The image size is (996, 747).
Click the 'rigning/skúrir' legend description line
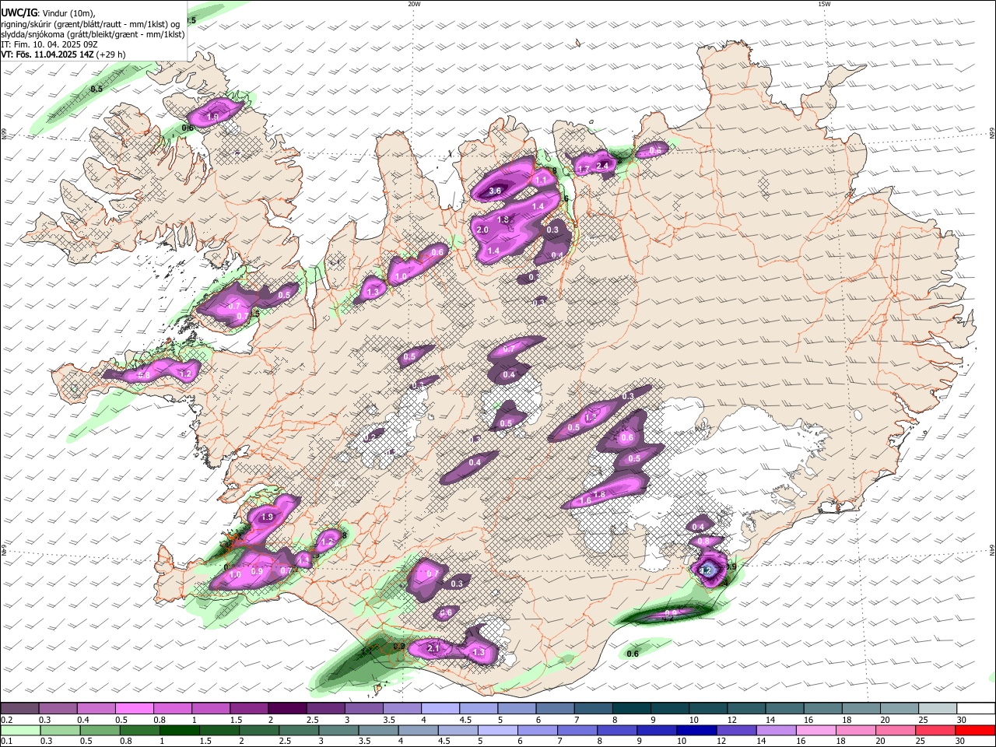91,24
